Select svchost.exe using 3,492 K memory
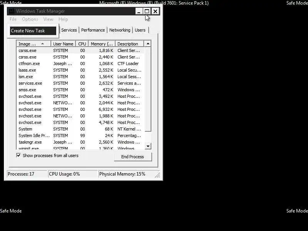The width and height of the screenshot is (308, 231). pos(80,96)
